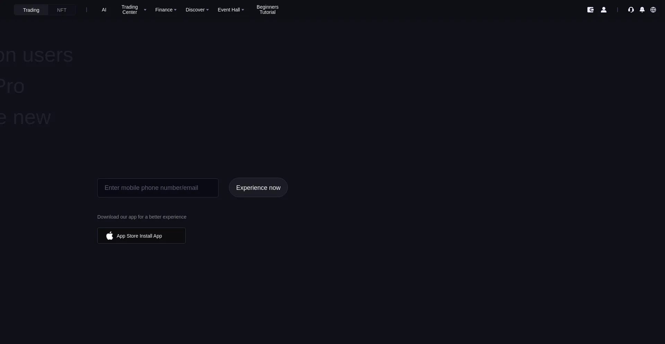Focus the mobile phone number/email field
The height and width of the screenshot is (344, 665).
[158, 188]
